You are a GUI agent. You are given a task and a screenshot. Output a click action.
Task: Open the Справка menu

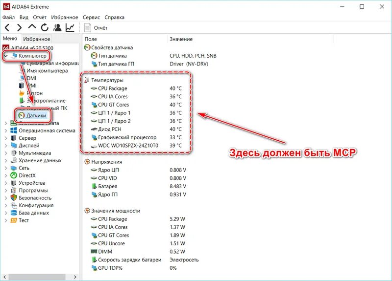114,17
